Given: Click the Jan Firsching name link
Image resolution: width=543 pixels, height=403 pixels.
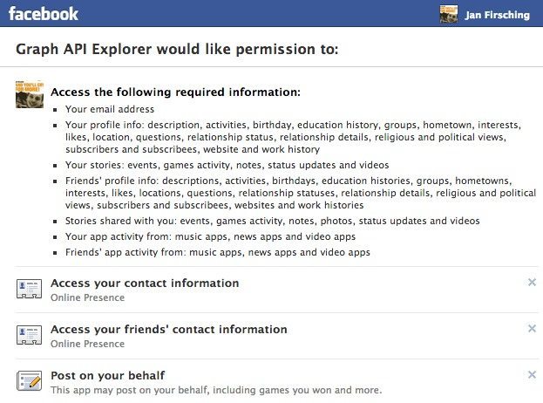Looking at the screenshot, I should click(x=498, y=15).
